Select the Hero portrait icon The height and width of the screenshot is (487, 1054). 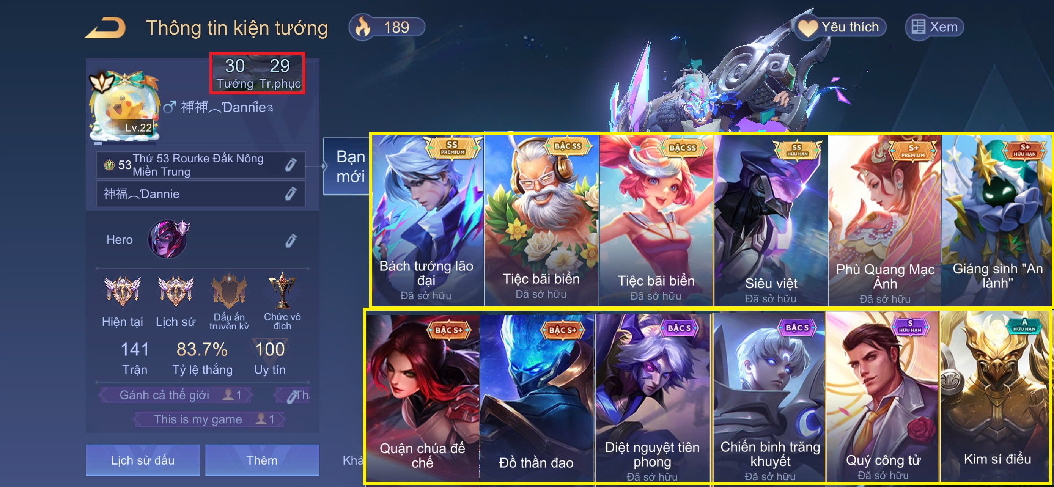(x=168, y=240)
